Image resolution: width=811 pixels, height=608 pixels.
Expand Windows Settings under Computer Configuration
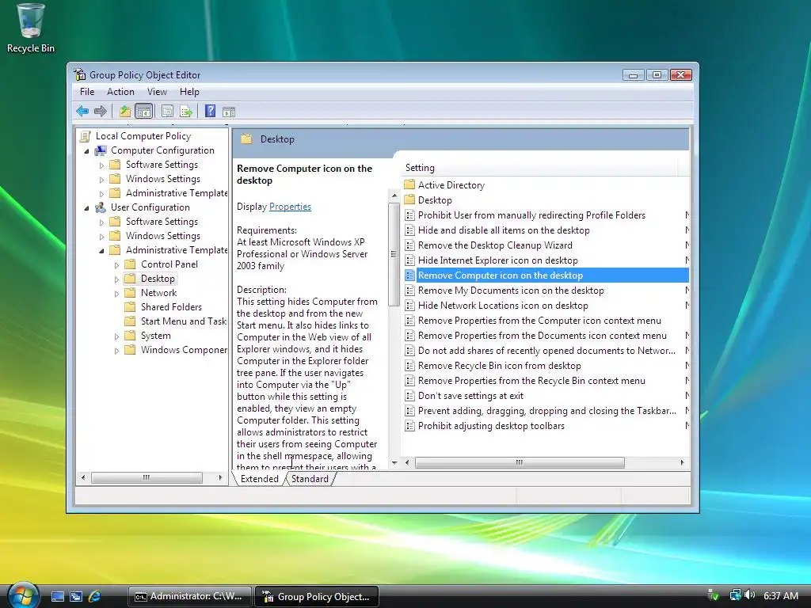tap(101, 180)
